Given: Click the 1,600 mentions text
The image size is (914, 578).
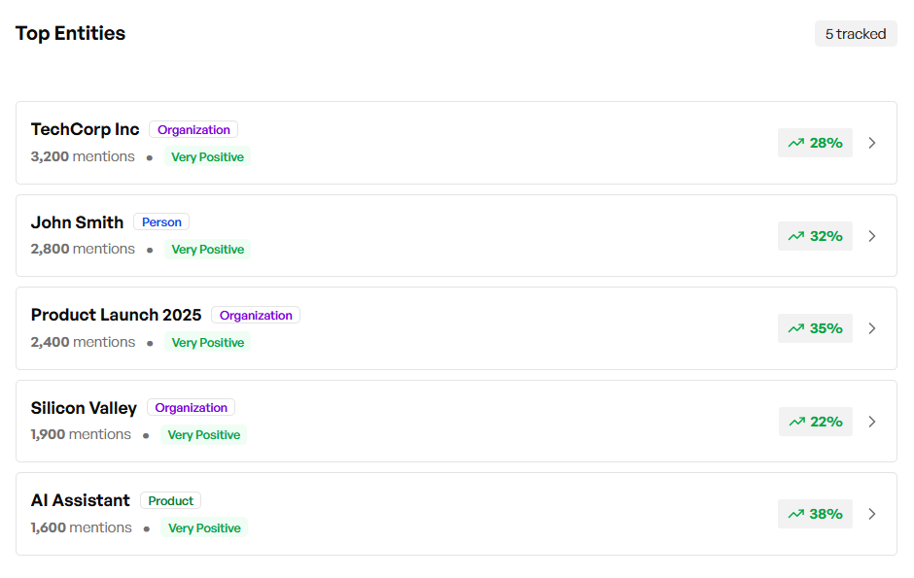Looking at the screenshot, I should tap(82, 527).
